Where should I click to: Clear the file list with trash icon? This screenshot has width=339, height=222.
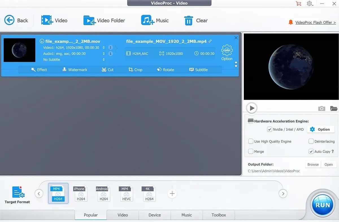click(x=196, y=20)
